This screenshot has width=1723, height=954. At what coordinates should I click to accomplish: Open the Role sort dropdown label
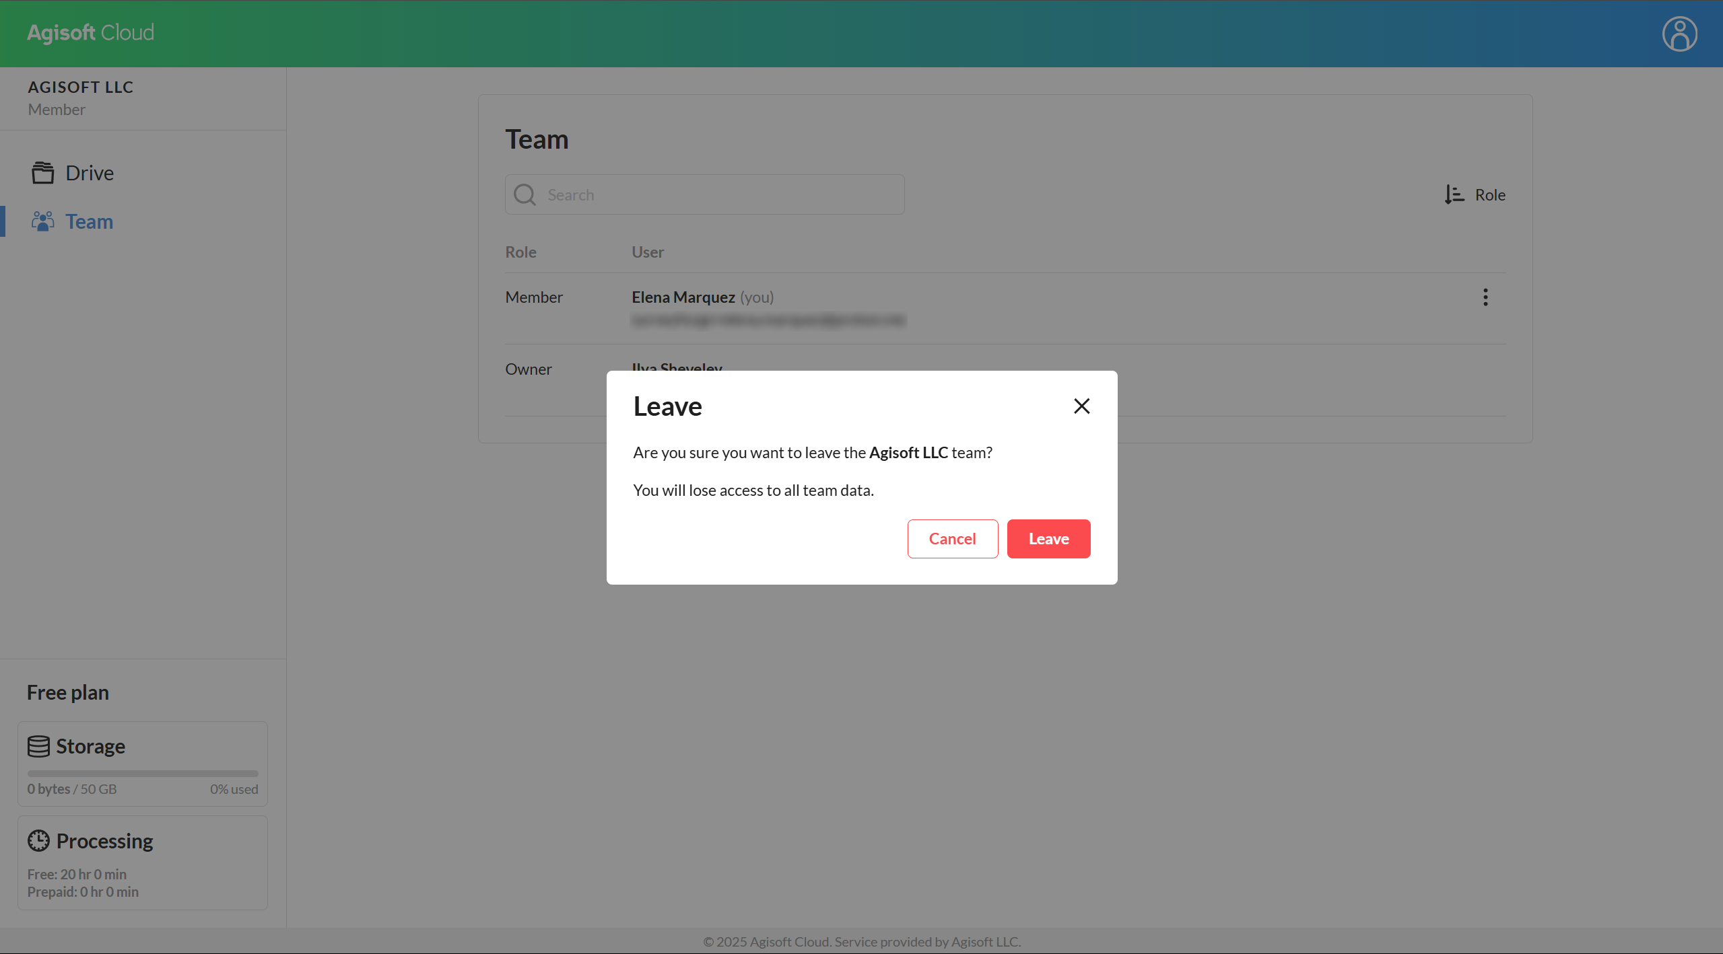(x=1489, y=194)
